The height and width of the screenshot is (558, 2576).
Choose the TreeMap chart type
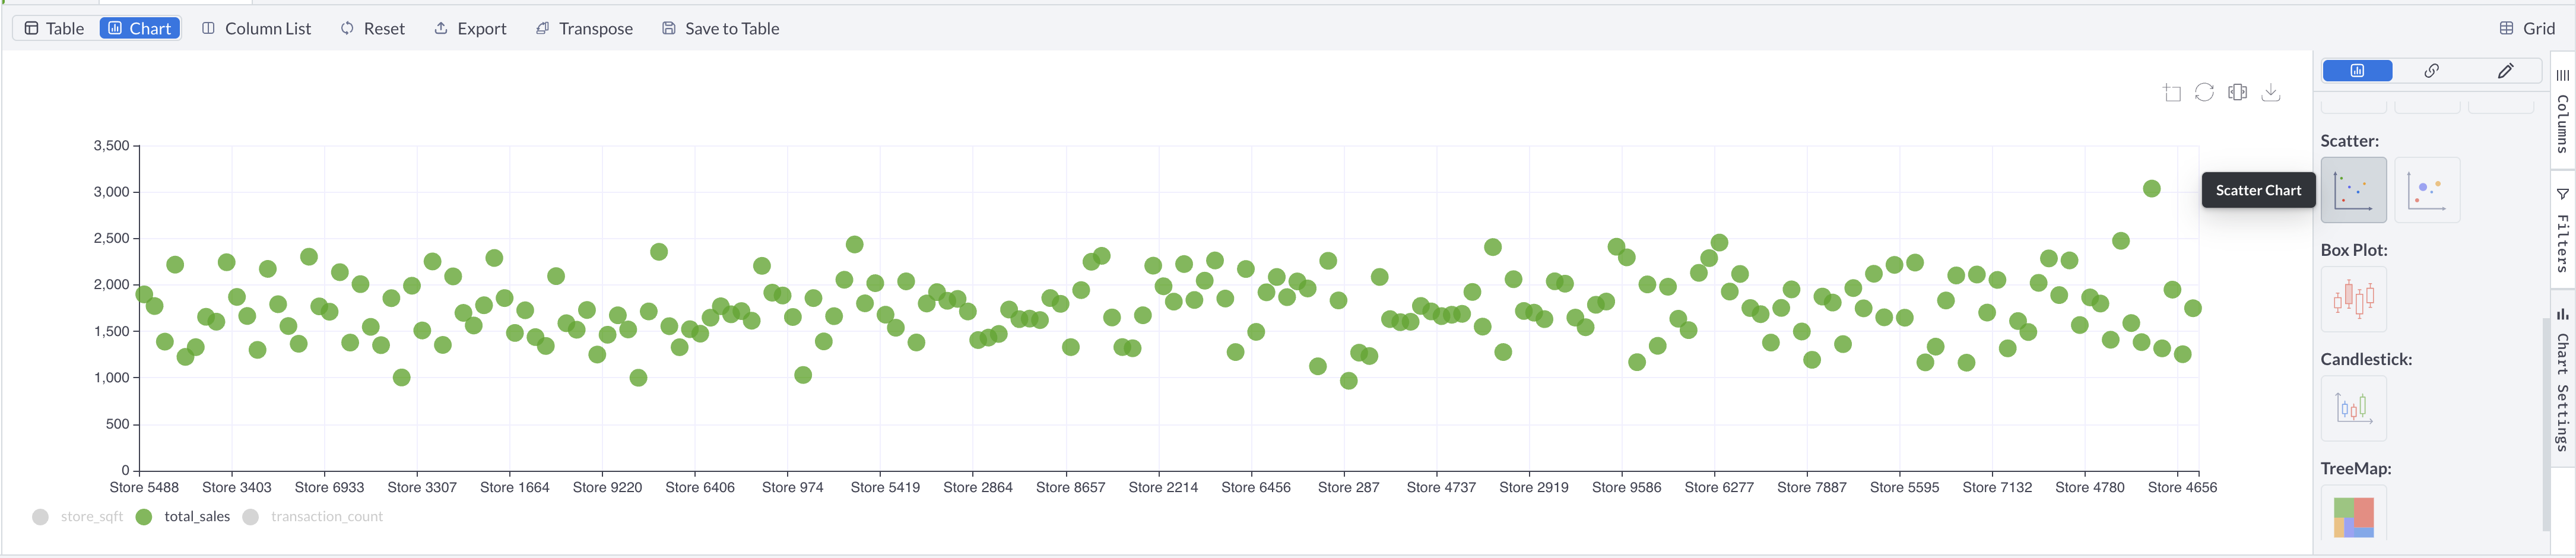[x=2353, y=516]
